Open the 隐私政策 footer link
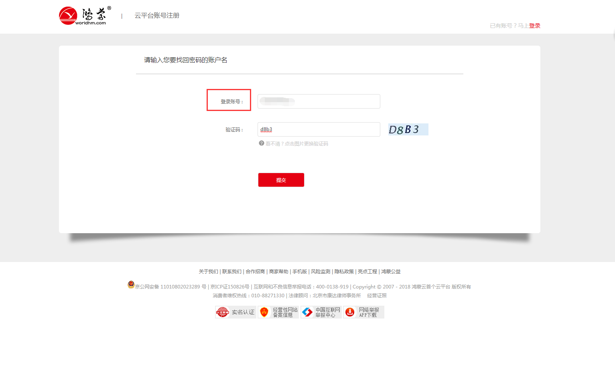Image resolution: width=615 pixels, height=369 pixels. (x=344, y=272)
